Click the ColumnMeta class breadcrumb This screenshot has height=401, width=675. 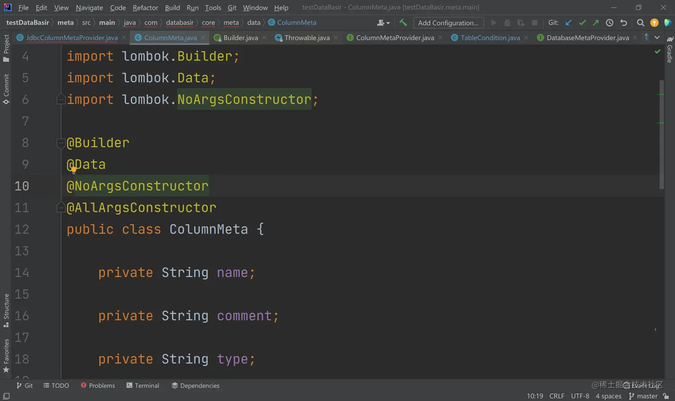[x=292, y=23]
